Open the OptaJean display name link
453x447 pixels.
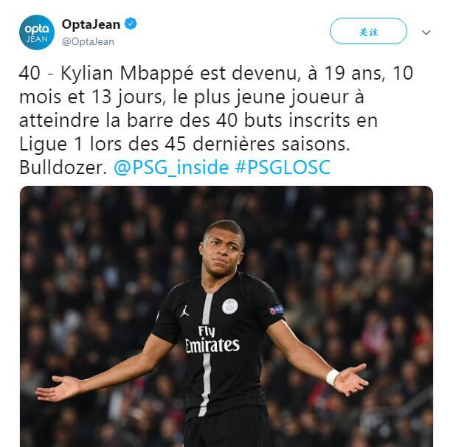click(x=91, y=24)
